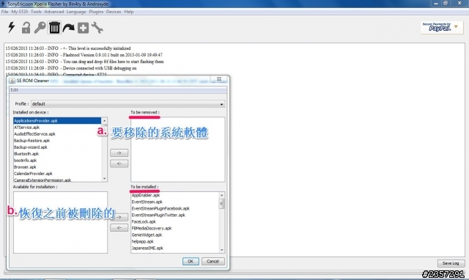Click the PayPal donate button
Viewport: 469px width, 280px height.
click(x=441, y=28)
